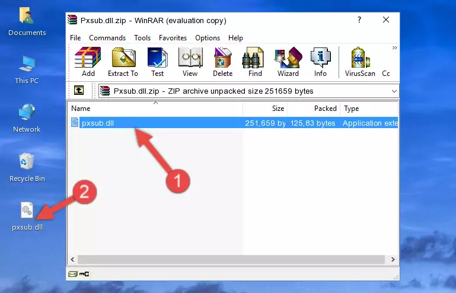This screenshot has height=293, width=456.
Task: Click the WinRAR title bar help question mark
Action: [359, 20]
